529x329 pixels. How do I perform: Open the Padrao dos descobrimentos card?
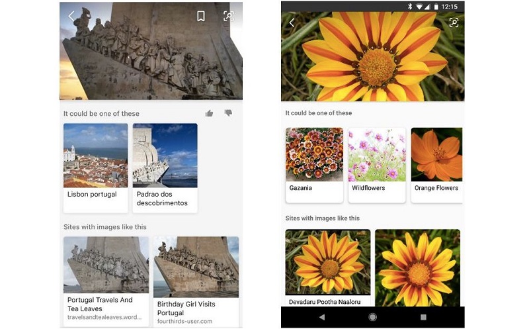pyautogui.click(x=165, y=167)
